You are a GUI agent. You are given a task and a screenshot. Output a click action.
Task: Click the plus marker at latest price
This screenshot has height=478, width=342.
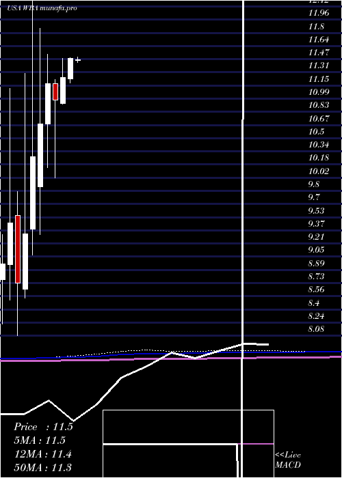click(78, 60)
